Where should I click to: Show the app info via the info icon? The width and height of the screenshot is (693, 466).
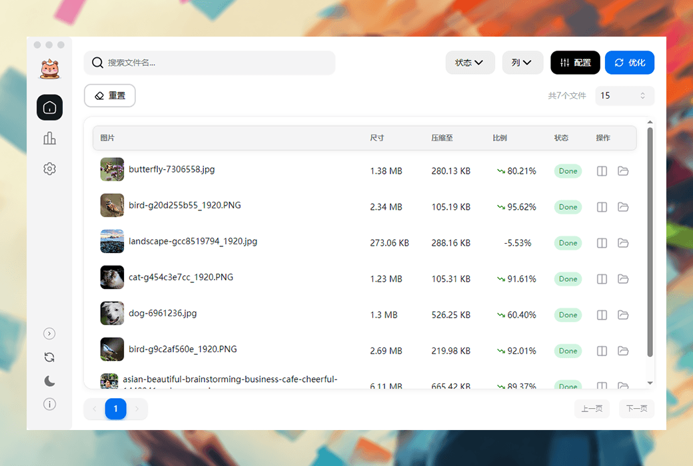click(x=49, y=403)
